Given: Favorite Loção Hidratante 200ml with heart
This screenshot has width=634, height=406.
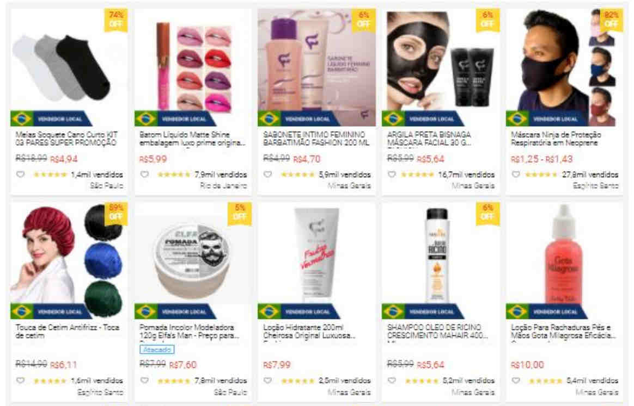Looking at the screenshot, I should point(267,380).
